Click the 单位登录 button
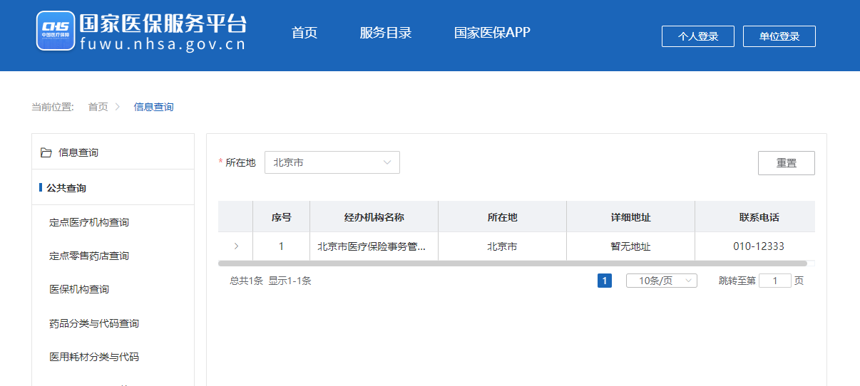This screenshot has height=386, width=860. (x=779, y=36)
